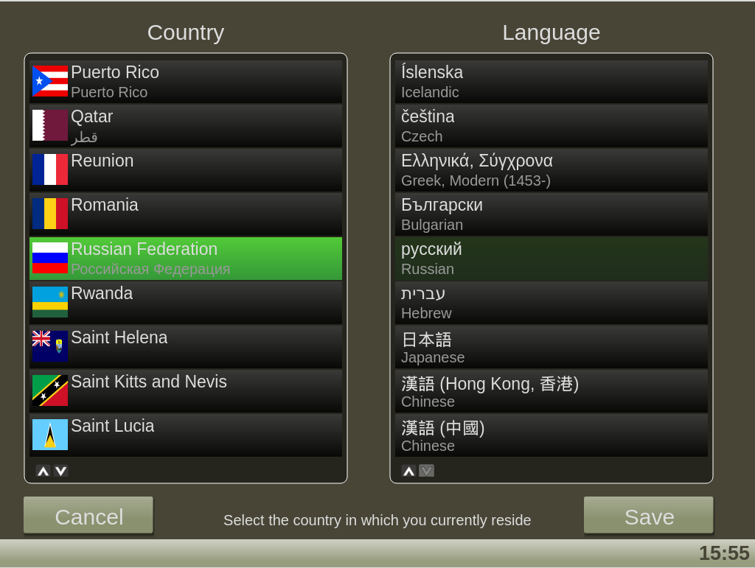Choose Íslenska Icelandic language
Image resolution: width=755 pixels, height=568 pixels.
551,82
